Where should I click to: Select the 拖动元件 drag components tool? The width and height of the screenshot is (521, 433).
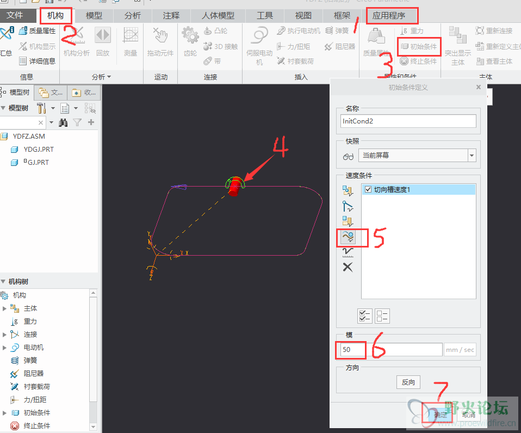160,42
